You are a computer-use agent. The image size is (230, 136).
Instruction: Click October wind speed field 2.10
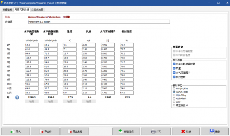(x=89, y=84)
